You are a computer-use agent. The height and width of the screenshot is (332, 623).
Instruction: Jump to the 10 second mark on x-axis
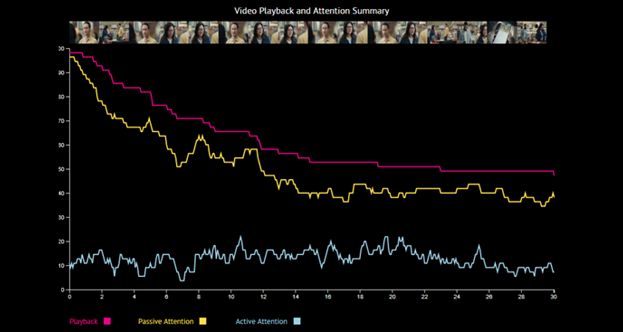click(231, 297)
